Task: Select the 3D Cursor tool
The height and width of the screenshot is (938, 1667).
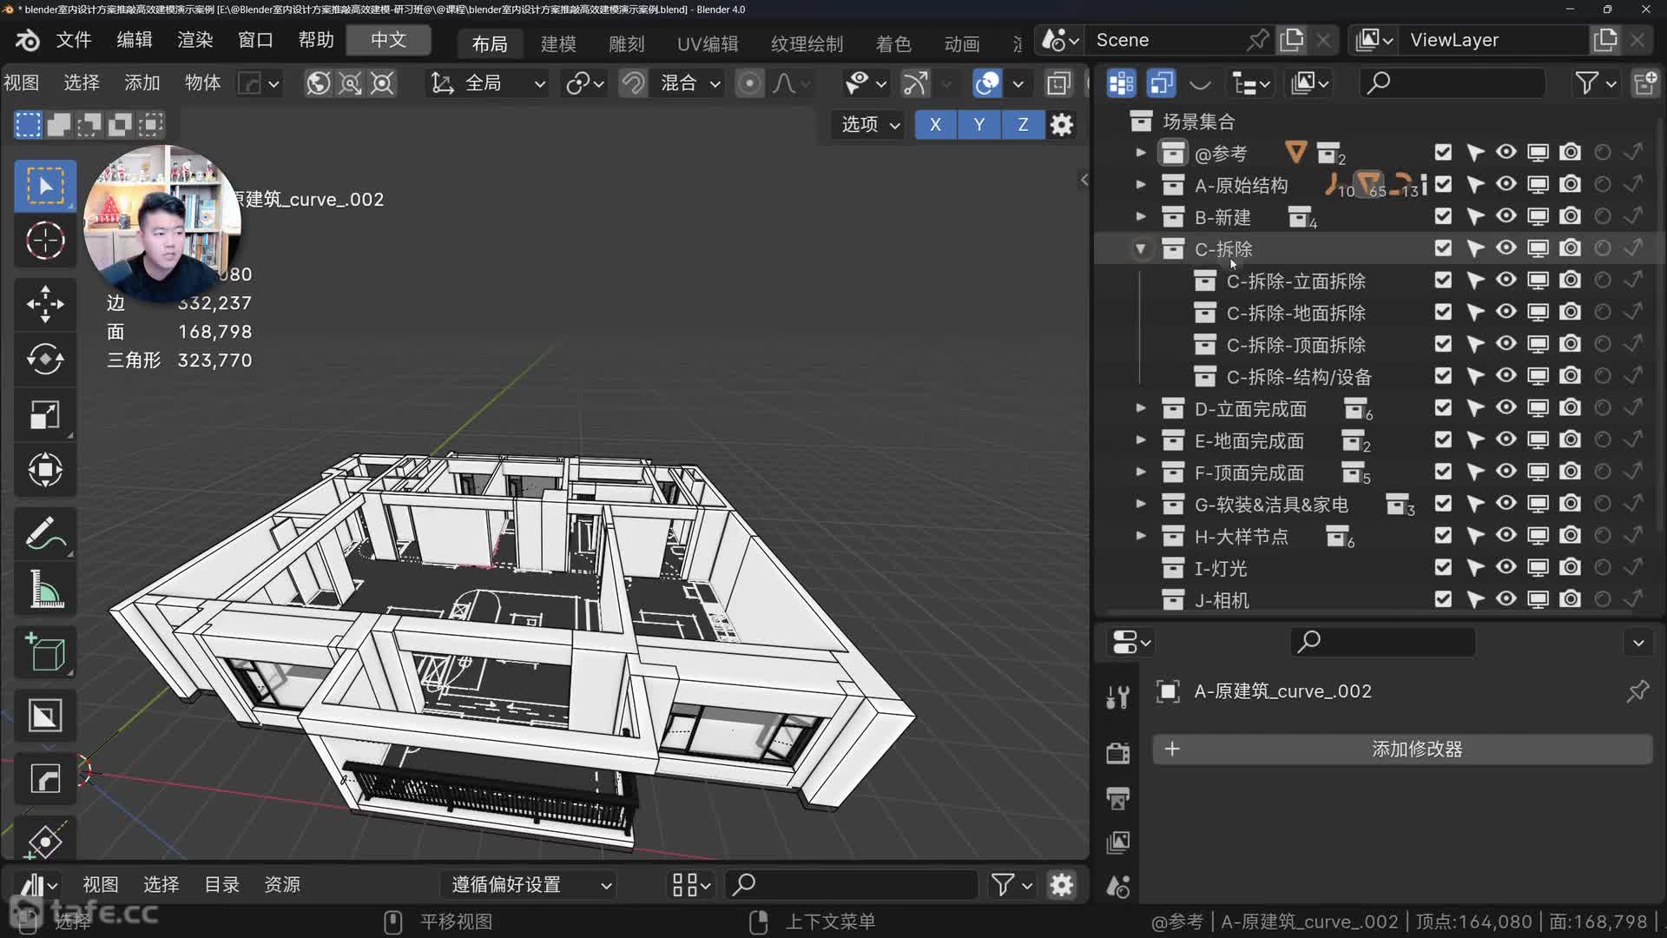Action: point(45,241)
